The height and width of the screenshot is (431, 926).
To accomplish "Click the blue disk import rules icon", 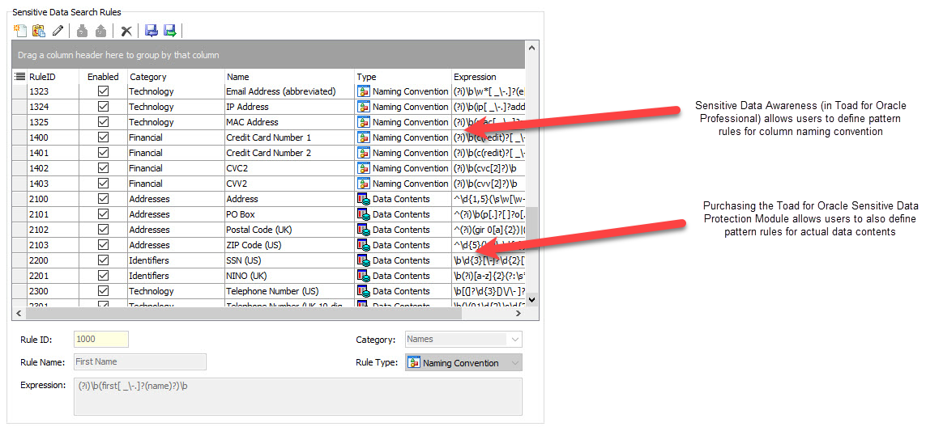I will point(151,31).
